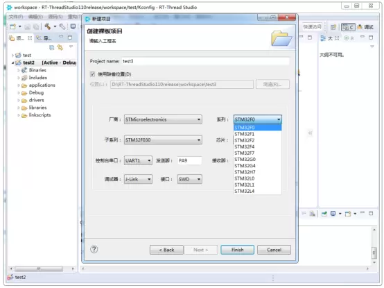Open the 源码(S) menu
384x288 pixels.
point(55,17)
